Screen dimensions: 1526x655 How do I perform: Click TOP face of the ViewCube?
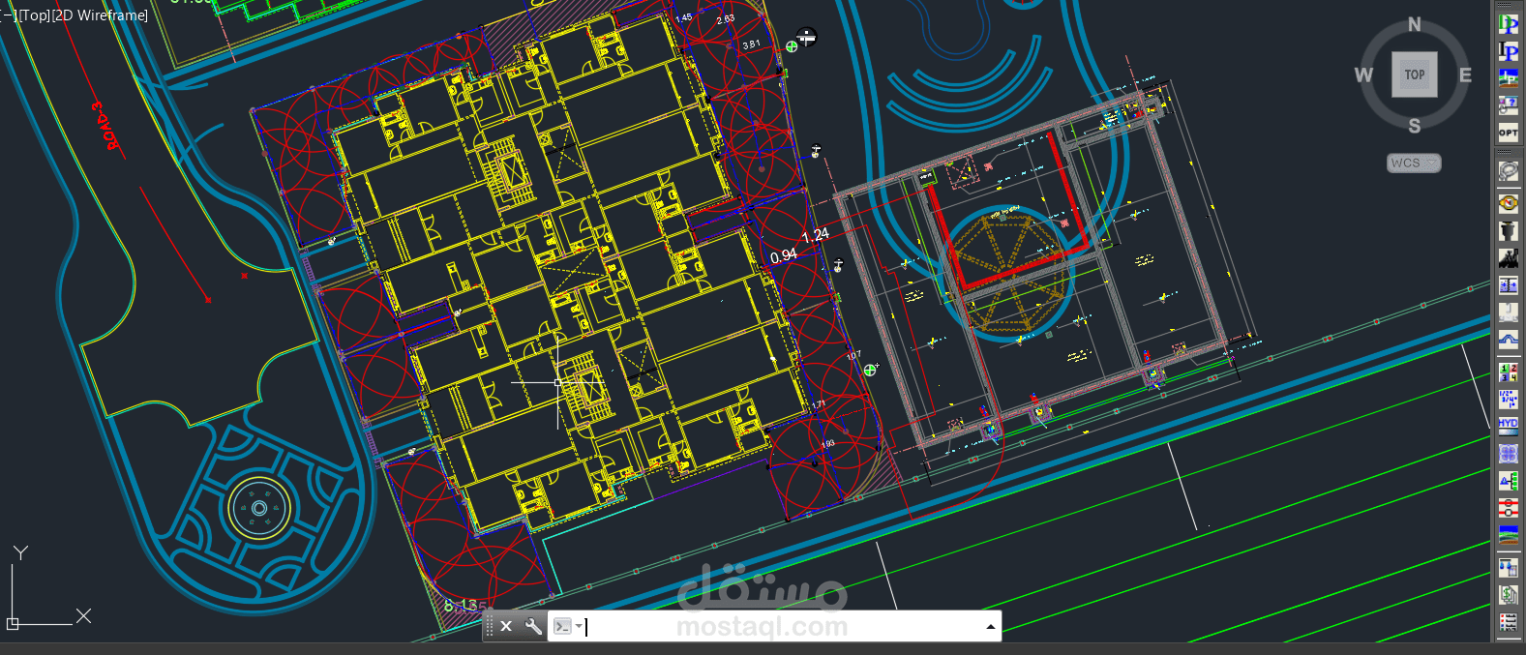coord(1415,74)
